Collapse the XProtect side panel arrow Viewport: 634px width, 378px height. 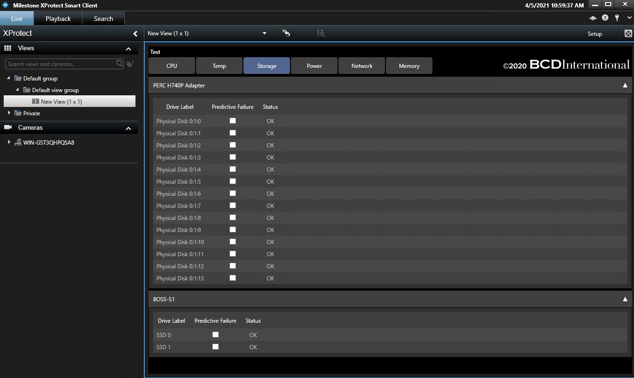[x=135, y=33]
